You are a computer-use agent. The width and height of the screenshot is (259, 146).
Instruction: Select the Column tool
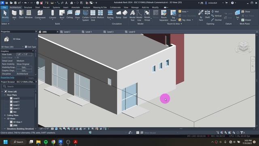pyautogui.click(x=53, y=15)
